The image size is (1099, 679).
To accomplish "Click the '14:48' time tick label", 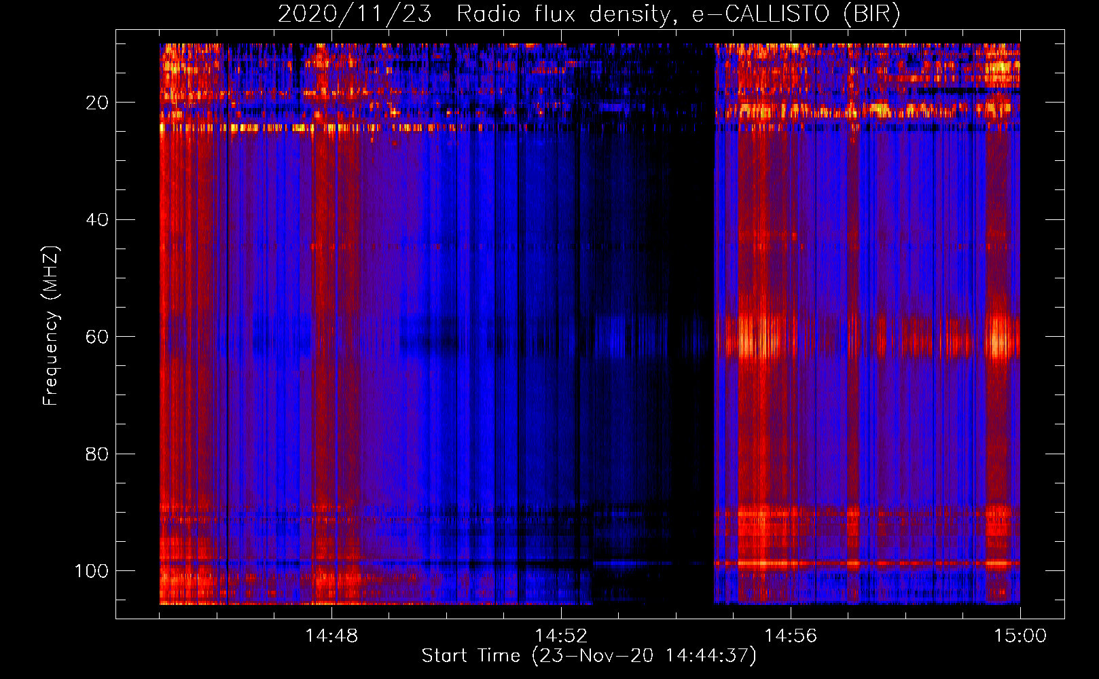I will [331, 636].
